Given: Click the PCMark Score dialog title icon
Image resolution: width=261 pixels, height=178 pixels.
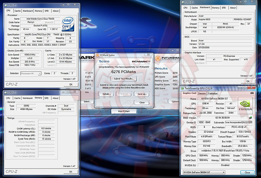Looking at the screenshot, I should (x=98, y=55).
